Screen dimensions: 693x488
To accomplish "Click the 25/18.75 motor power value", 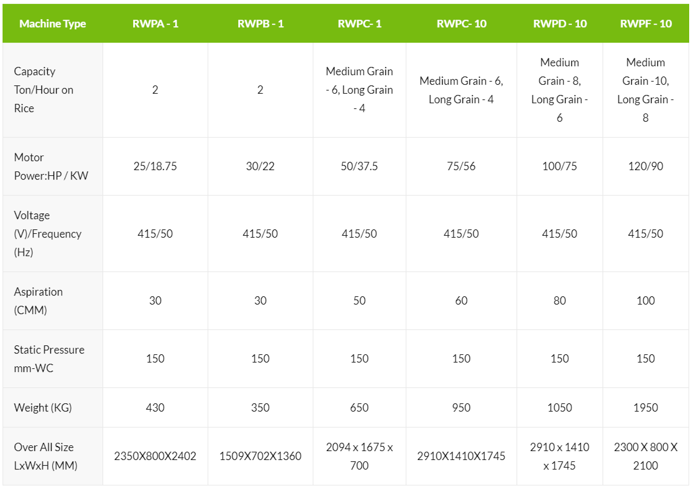I will (x=155, y=166).
